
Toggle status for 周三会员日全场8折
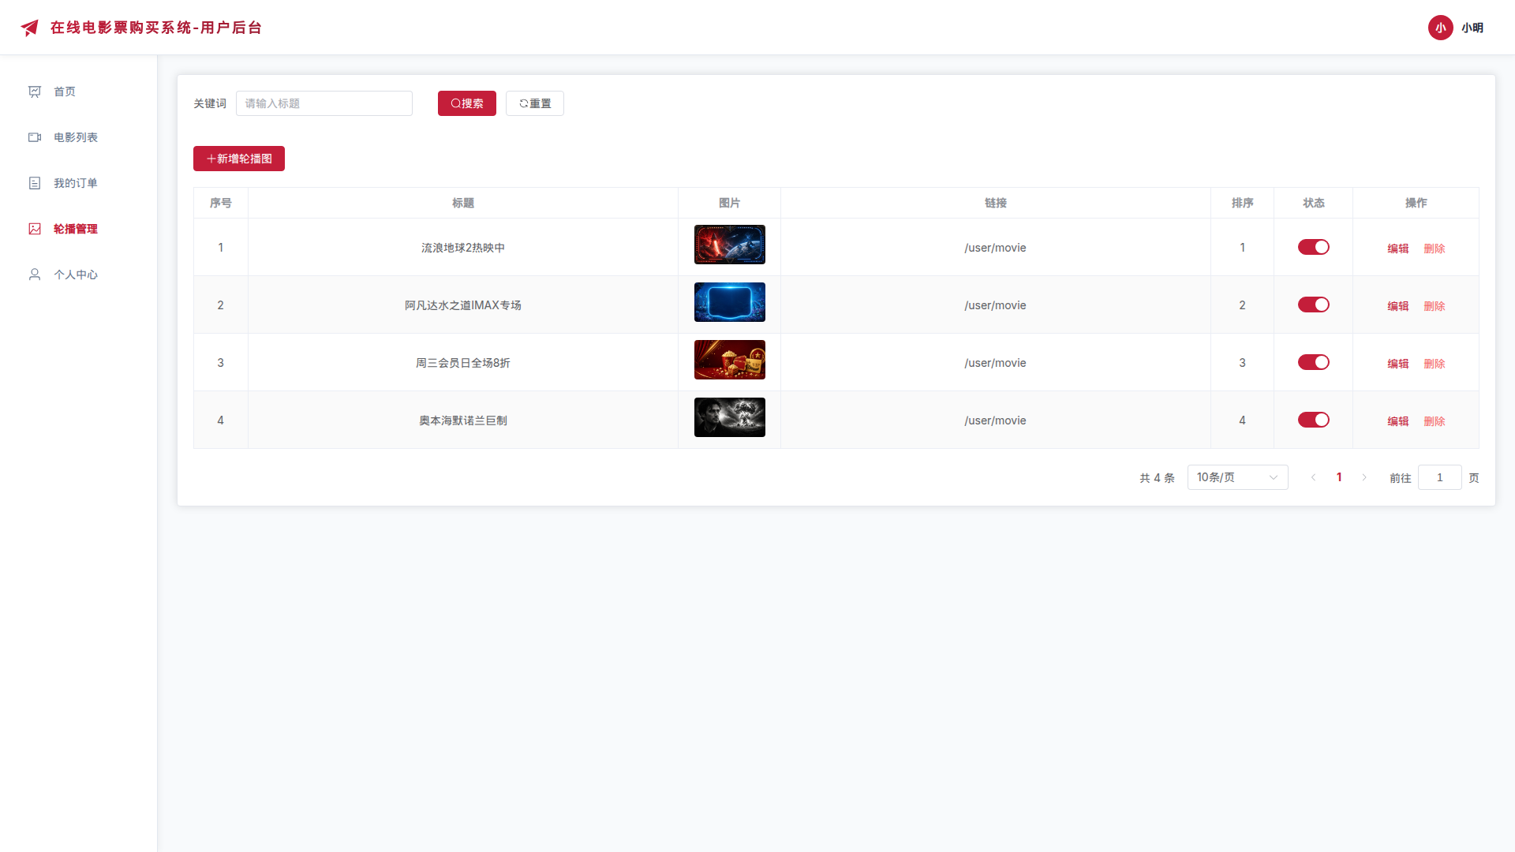point(1314,362)
